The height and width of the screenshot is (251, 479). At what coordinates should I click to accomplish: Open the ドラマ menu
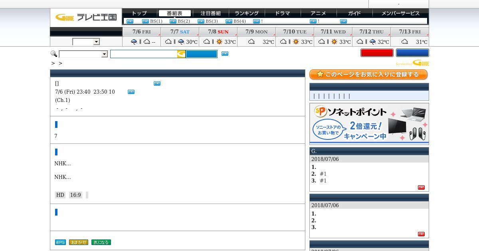(x=282, y=13)
